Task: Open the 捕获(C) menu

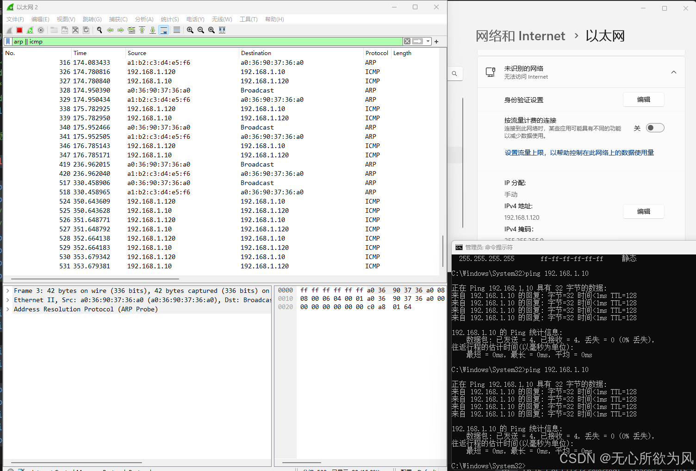Action: point(118,19)
